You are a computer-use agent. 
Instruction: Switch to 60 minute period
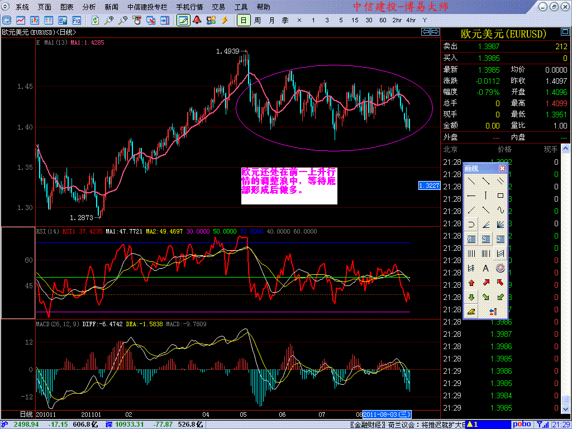coord(383,20)
